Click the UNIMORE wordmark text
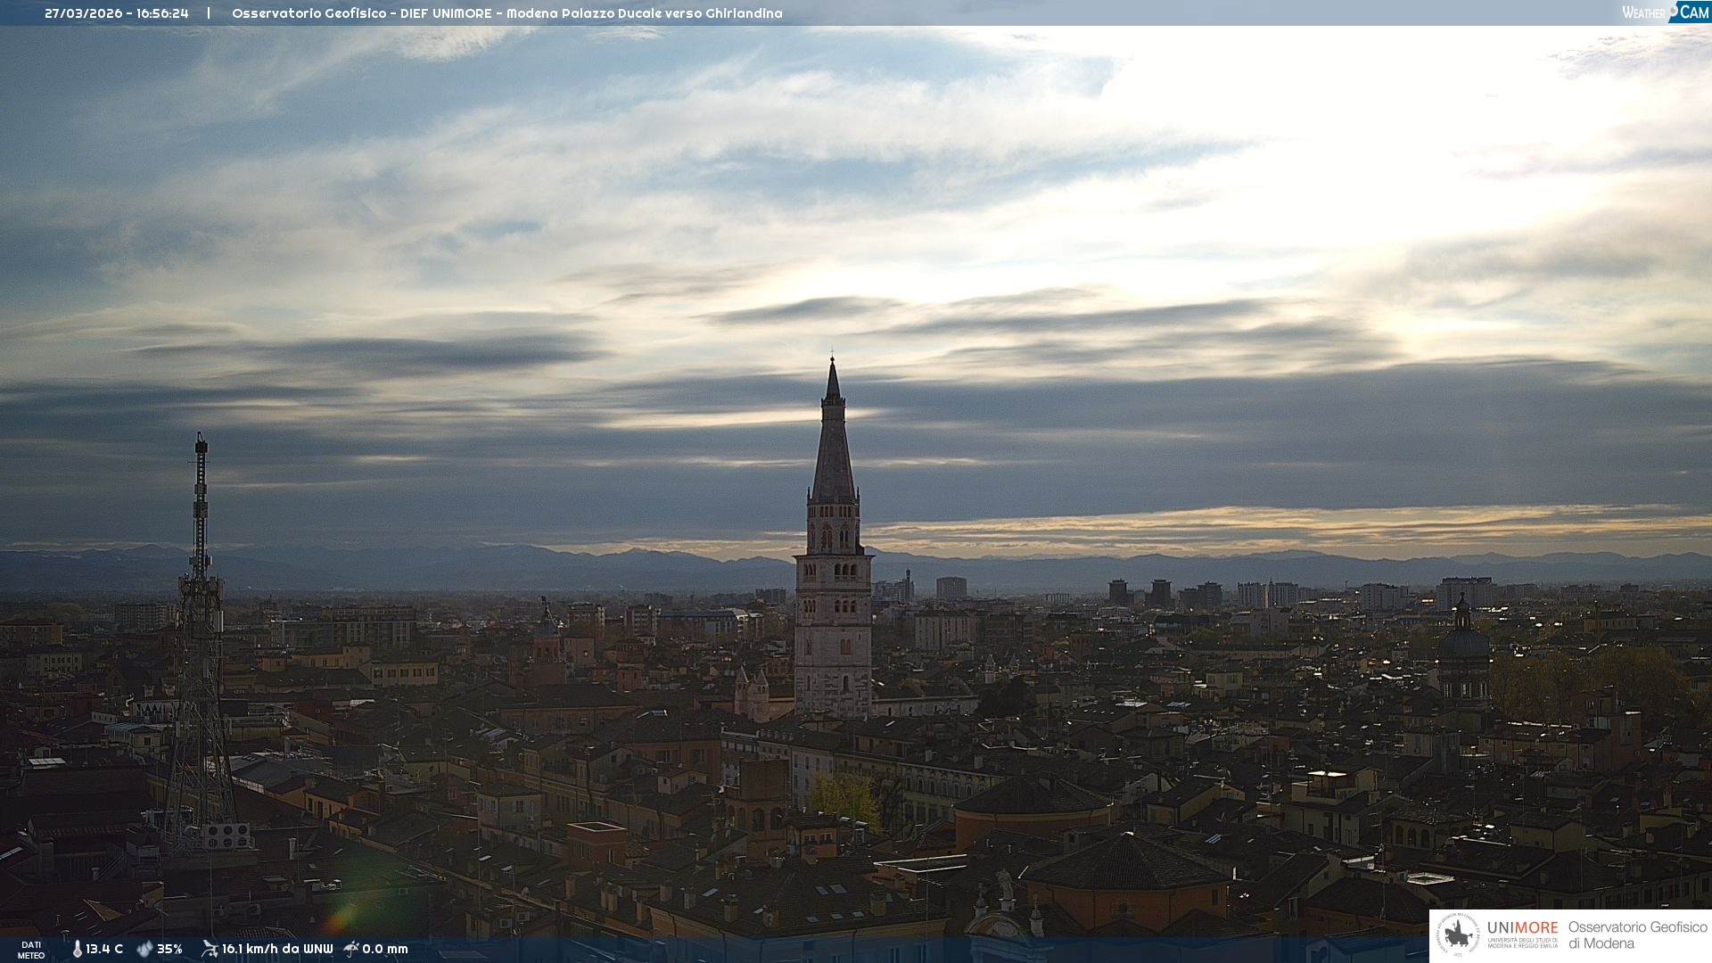1712x963 pixels. pos(1522,928)
